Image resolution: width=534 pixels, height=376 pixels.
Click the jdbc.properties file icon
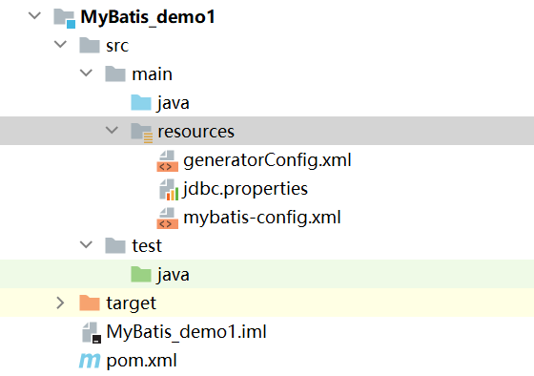[x=169, y=190]
